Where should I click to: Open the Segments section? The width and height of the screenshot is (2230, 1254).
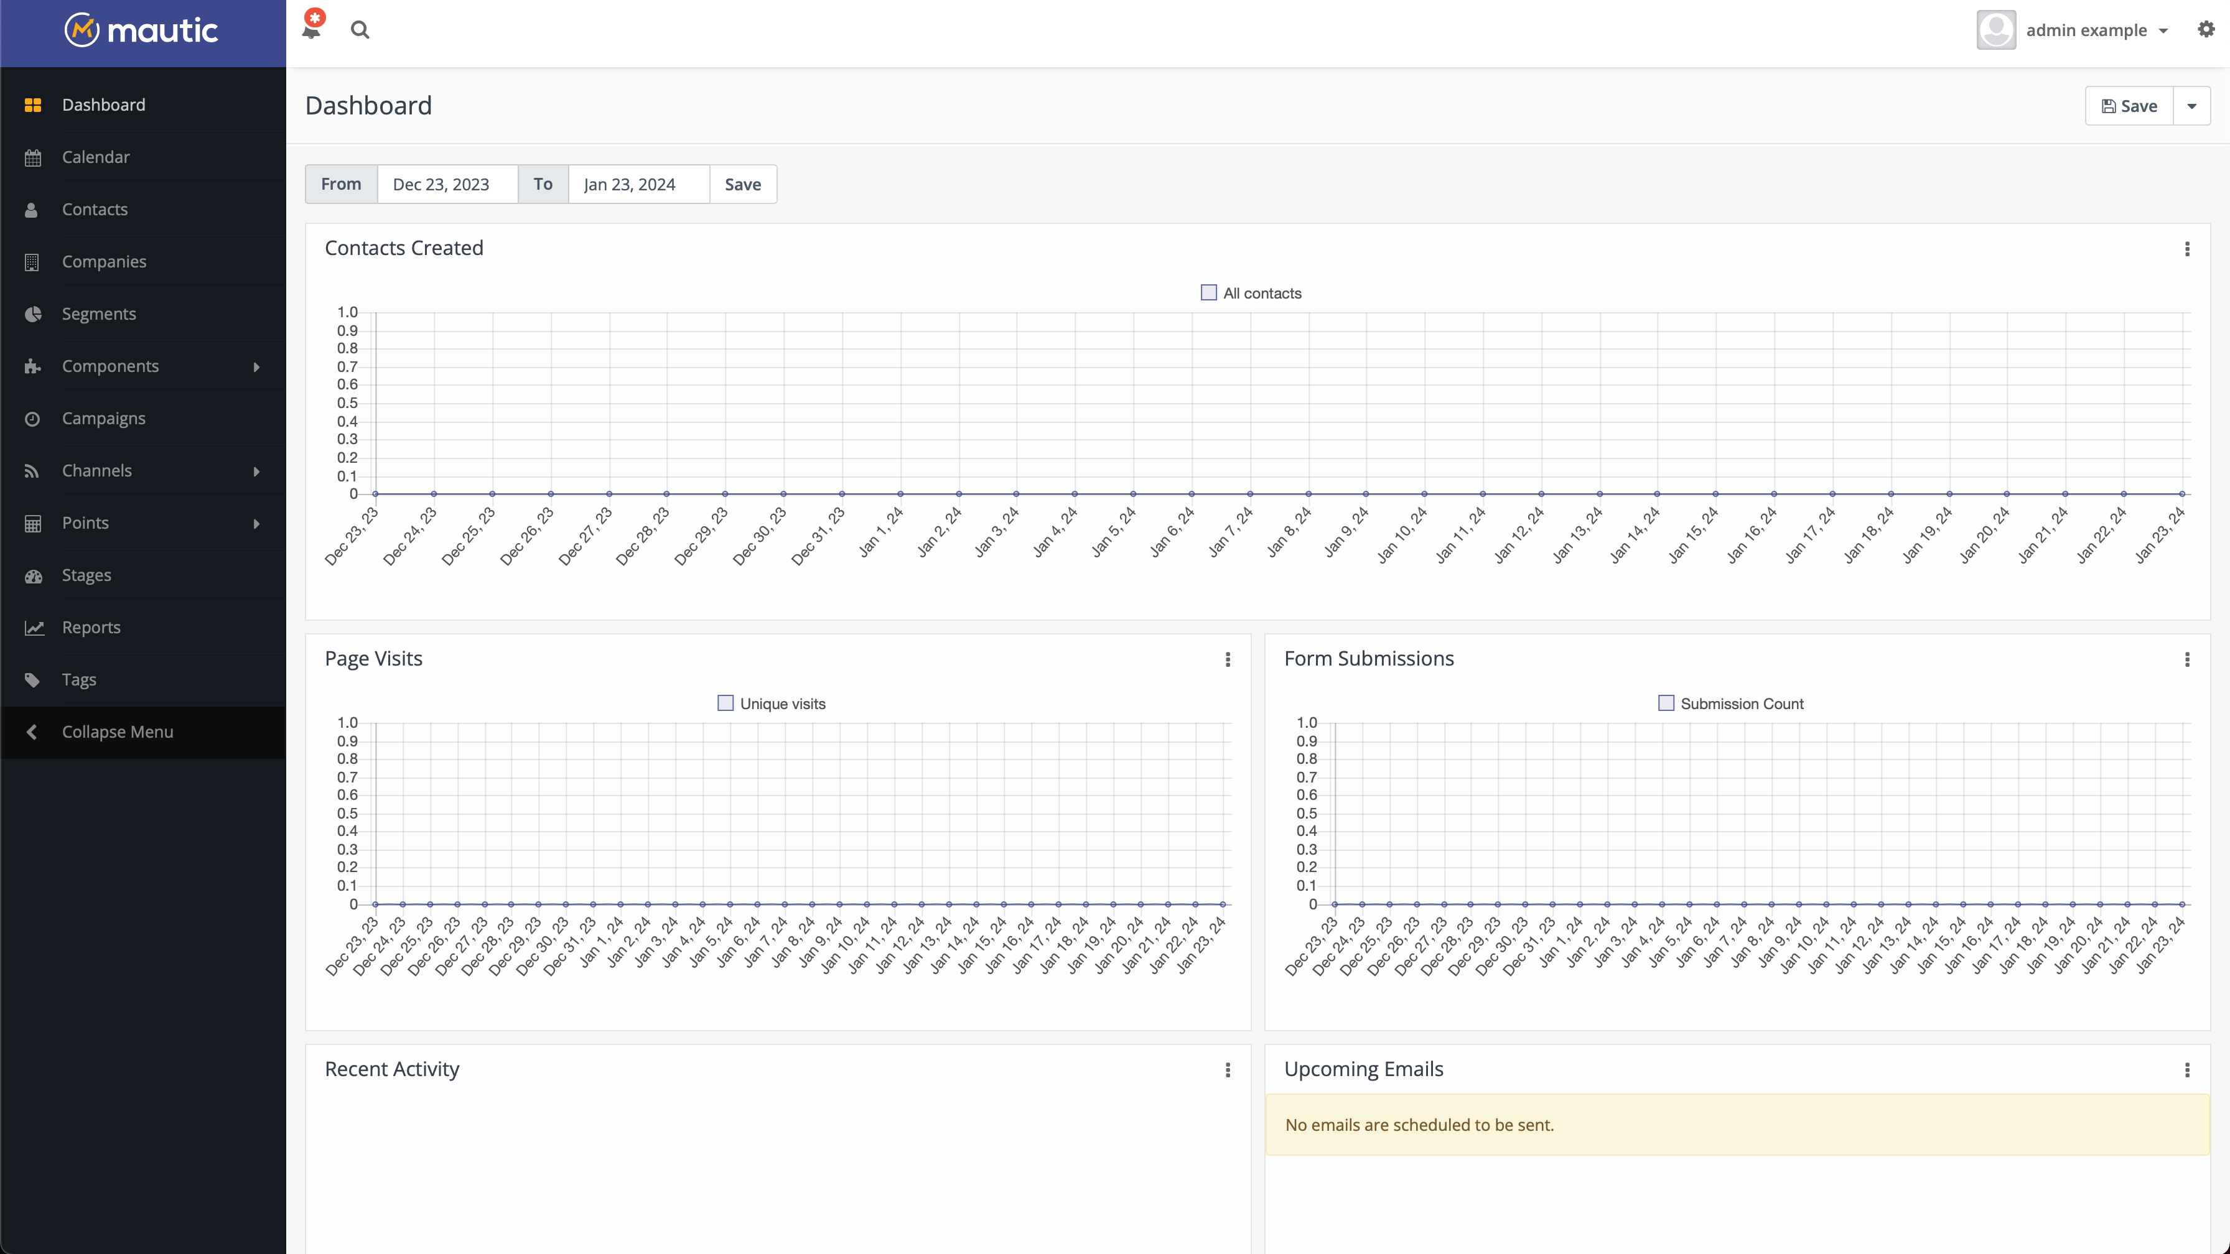coord(98,312)
